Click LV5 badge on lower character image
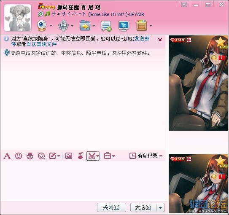 pos(178,159)
